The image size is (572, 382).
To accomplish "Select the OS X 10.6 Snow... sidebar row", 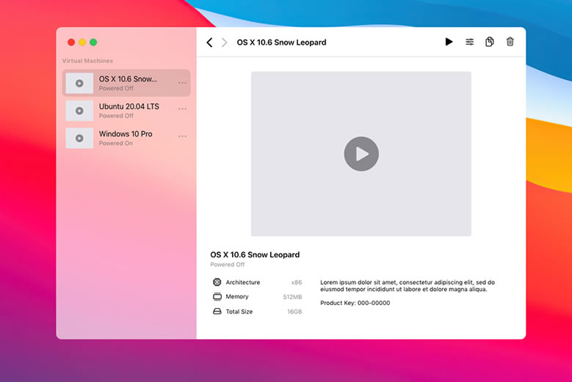I will 126,83.
